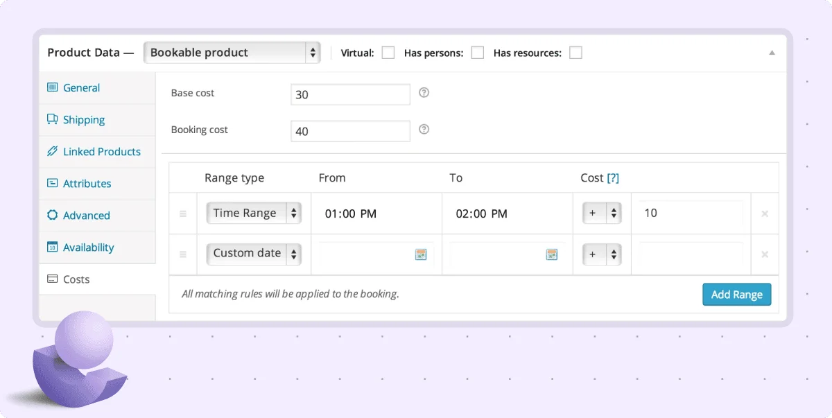
Task: Click the Linked Products link icon
Action: click(52, 151)
